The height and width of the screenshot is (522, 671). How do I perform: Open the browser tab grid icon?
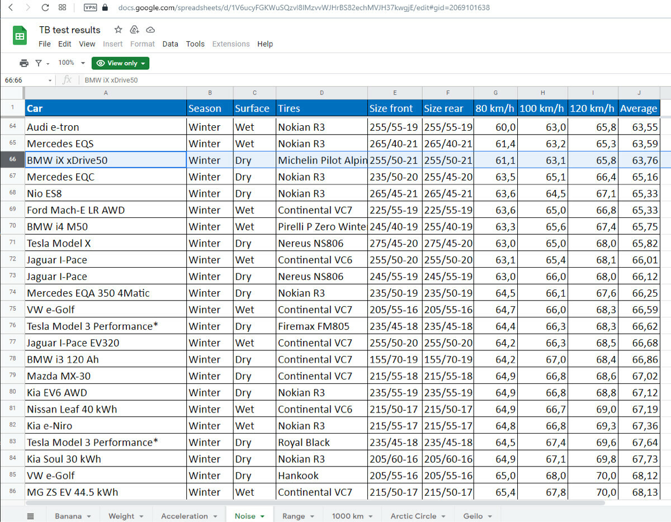(x=63, y=8)
